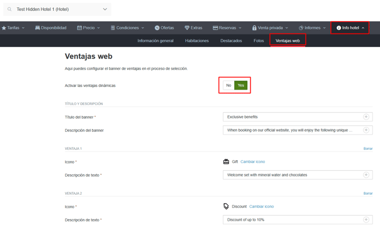The height and width of the screenshot is (231, 380).
Task: Open the Disponibilidad menu item
Action: point(50,28)
